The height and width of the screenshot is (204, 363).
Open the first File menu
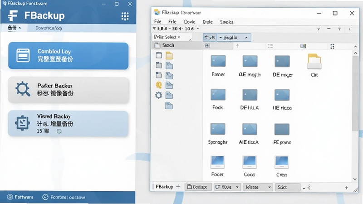pos(157,21)
